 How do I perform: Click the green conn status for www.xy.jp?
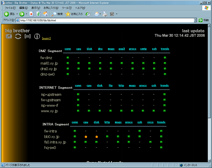pos(78,111)
